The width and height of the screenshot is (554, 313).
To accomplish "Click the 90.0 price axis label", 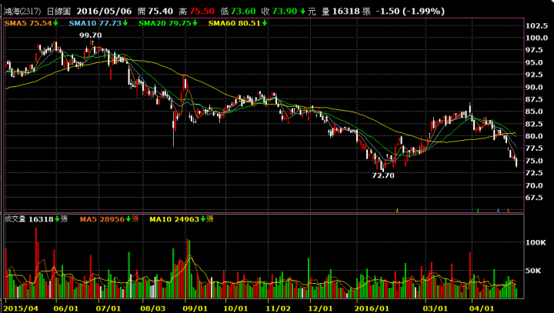I will 535,87.
